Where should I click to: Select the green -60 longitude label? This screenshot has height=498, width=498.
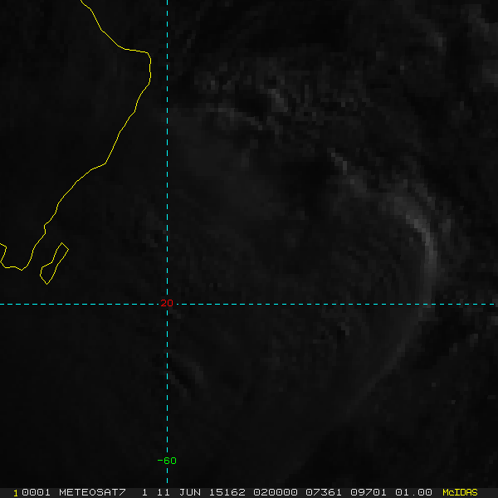point(166,461)
